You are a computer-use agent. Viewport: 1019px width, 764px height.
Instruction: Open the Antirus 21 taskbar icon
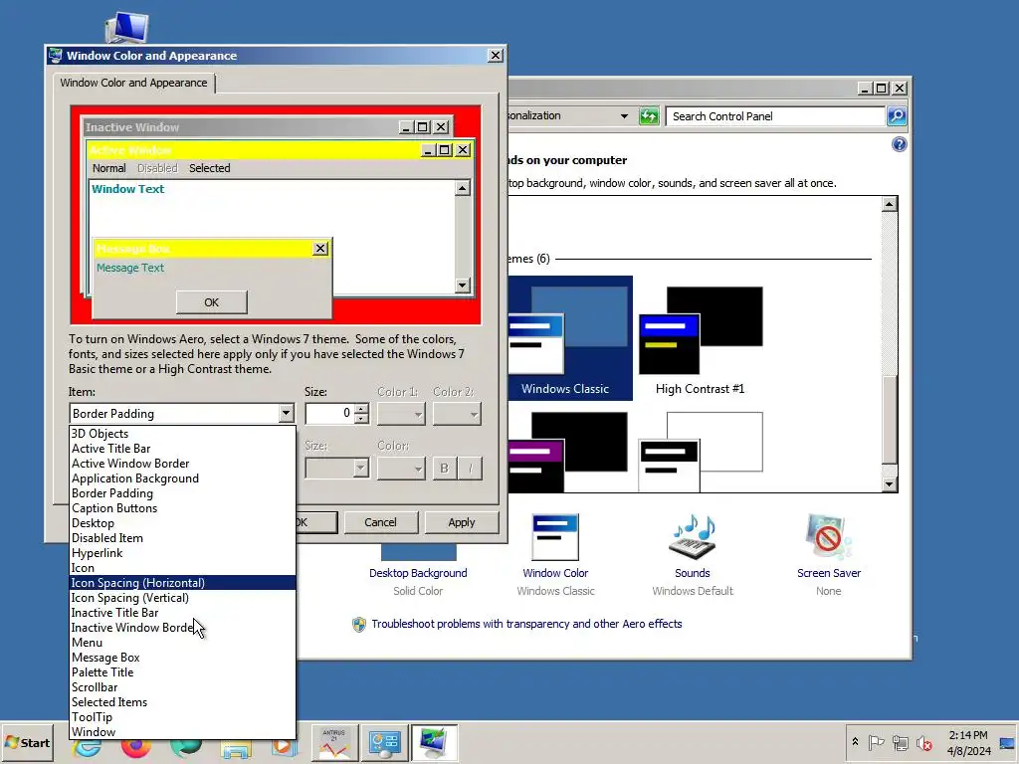(x=334, y=742)
